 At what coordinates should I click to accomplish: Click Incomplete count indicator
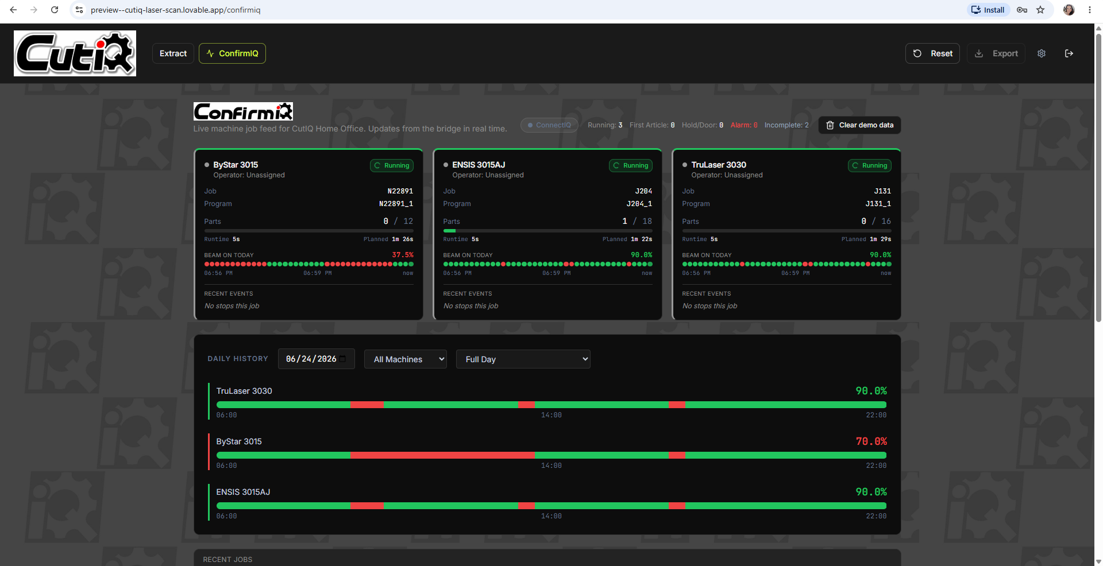coord(786,125)
